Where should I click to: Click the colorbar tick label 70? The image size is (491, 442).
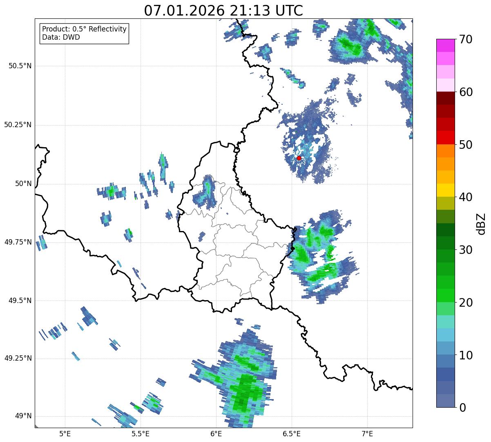[x=466, y=39]
